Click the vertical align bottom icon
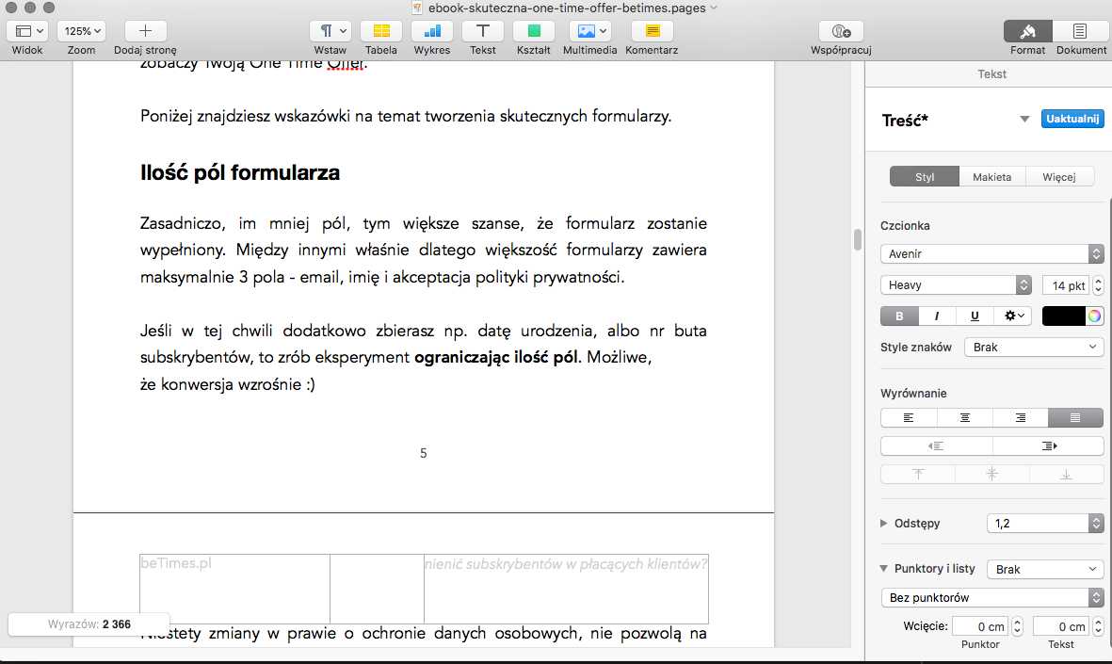Viewport: 1112px width, 664px height. [1066, 474]
